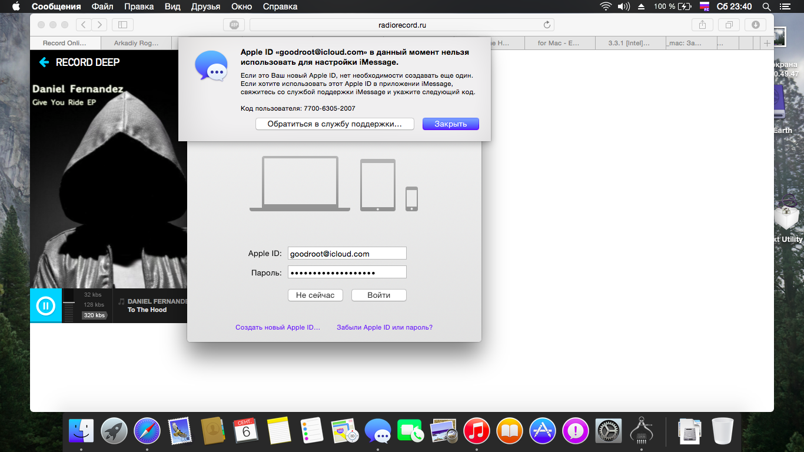Open Забыли Apple ID или пароль link
The width and height of the screenshot is (804, 452).
click(x=384, y=327)
